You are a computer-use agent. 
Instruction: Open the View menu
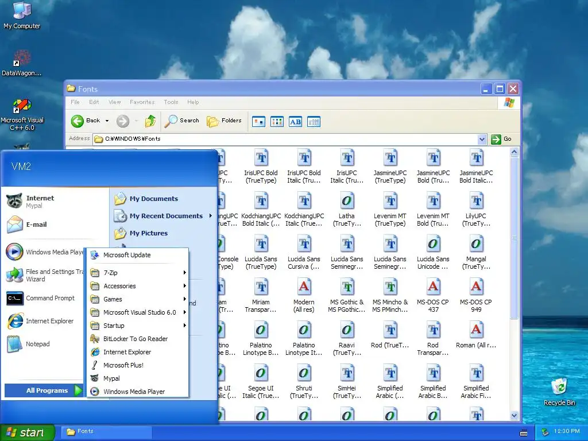point(115,102)
